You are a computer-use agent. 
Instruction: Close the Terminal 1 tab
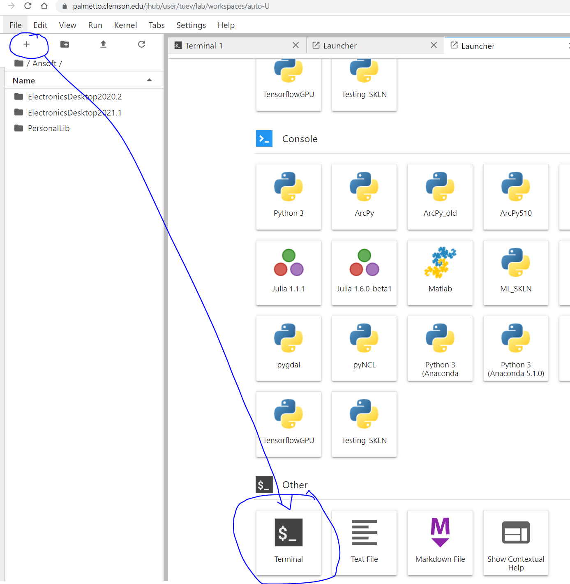pos(295,45)
